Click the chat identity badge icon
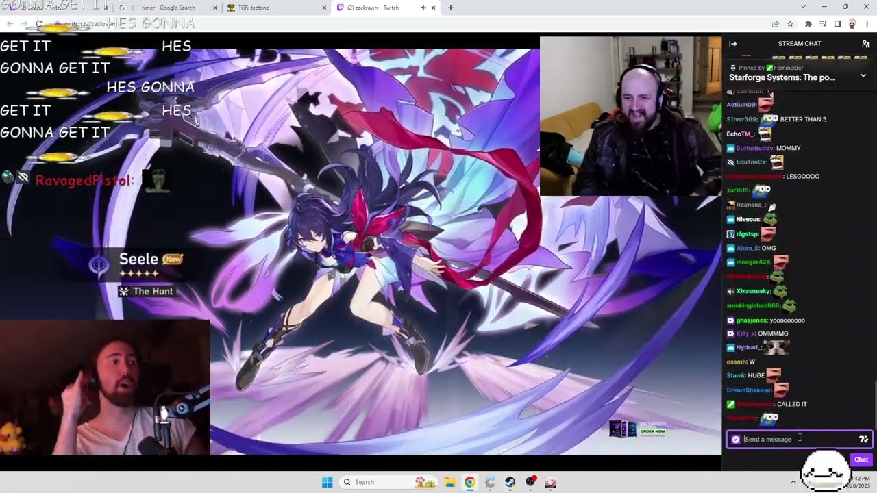 [x=736, y=440]
